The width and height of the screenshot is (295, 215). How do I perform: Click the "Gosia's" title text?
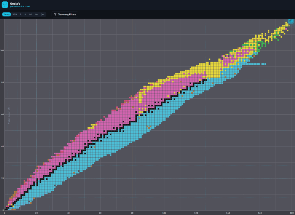click(15, 3)
